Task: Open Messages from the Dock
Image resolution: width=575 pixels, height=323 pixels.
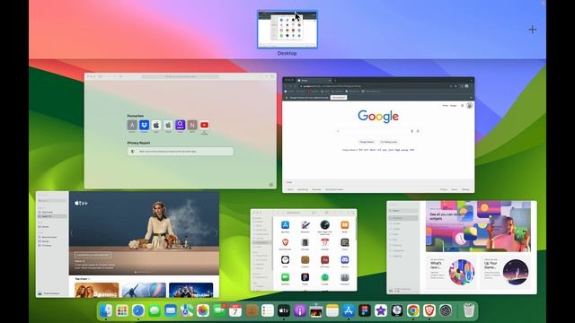Action: tap(155, 310)
